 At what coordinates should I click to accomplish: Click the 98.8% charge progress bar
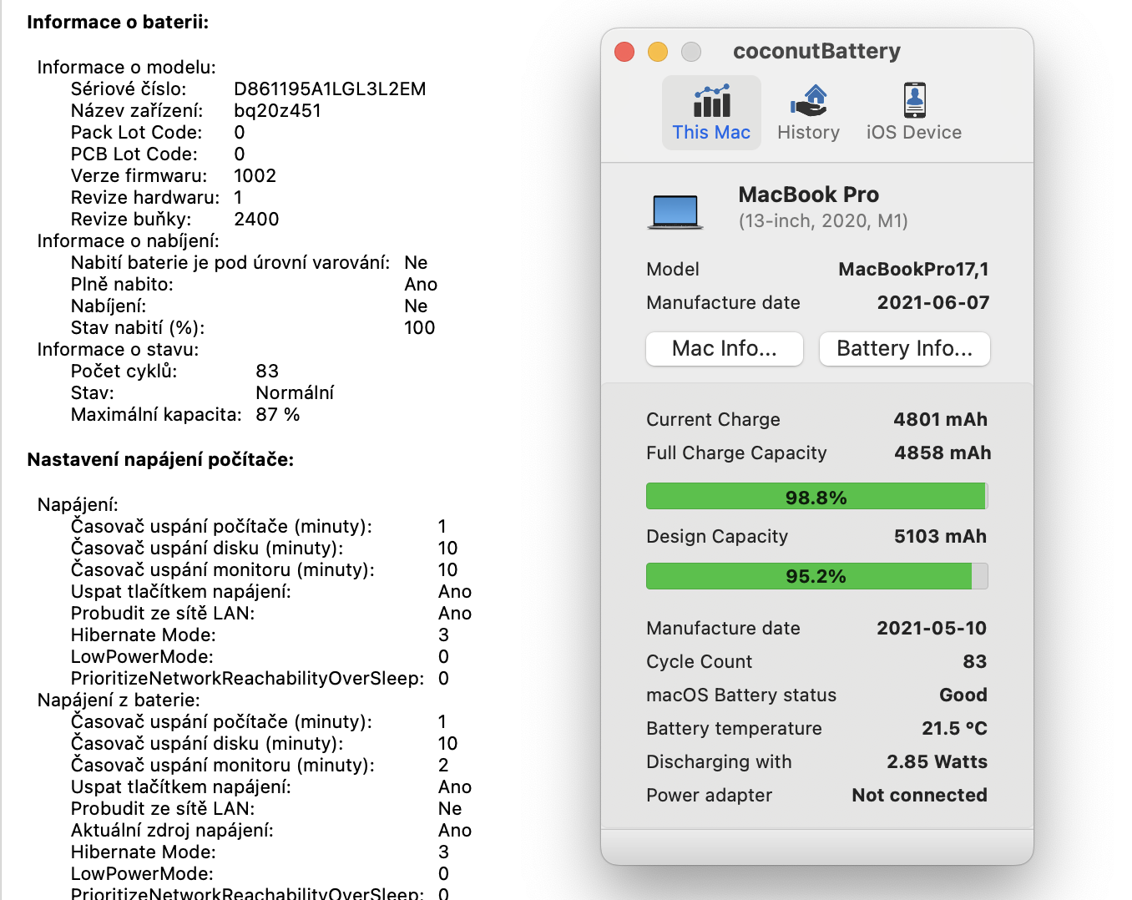[816, 497]
